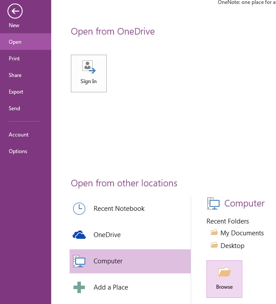Click the back arrow to exit backstage

tap(15, 11)
